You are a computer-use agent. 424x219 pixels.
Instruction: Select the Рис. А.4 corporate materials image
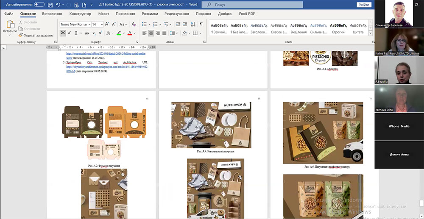tap(211, 125)
